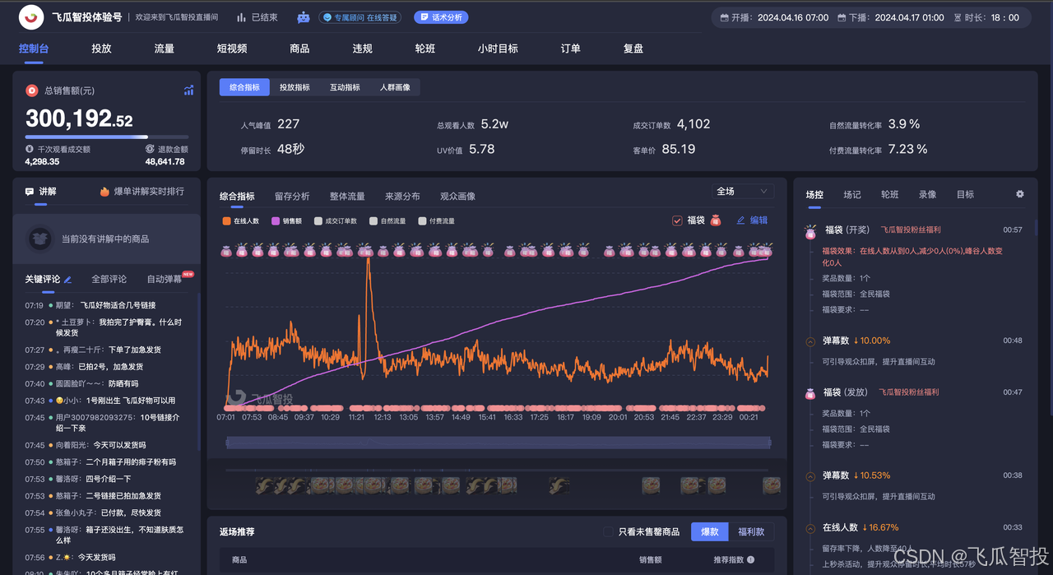Go to the 小时目标 tab
Image resolution: width=1053 pixels, height=575 pixels.
(498, 49)
